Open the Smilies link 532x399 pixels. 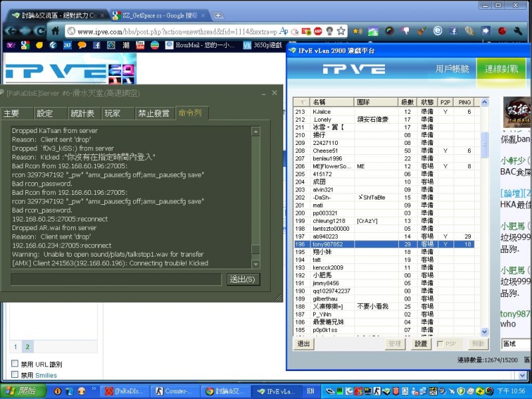(x=46, y=375)
